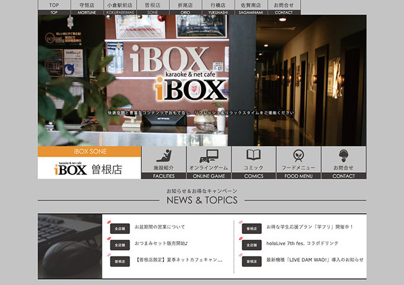The width and height of the screenshot is (404, 285).
Task: Open news 【曽根店限定】夏季ネットカフェキャン…
Action: coord(179,260)
